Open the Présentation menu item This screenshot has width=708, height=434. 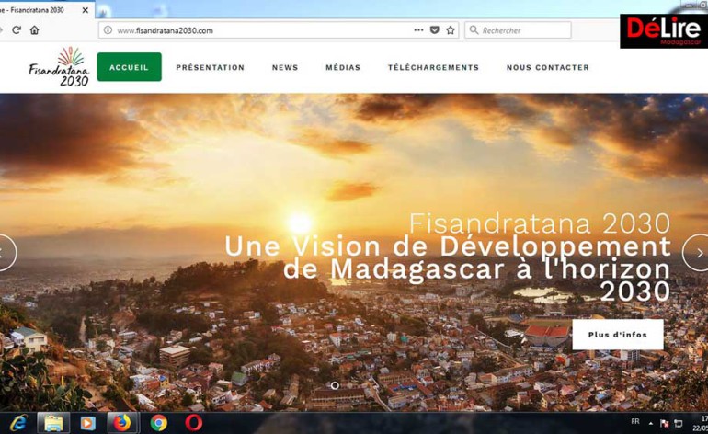coord(210,67)
